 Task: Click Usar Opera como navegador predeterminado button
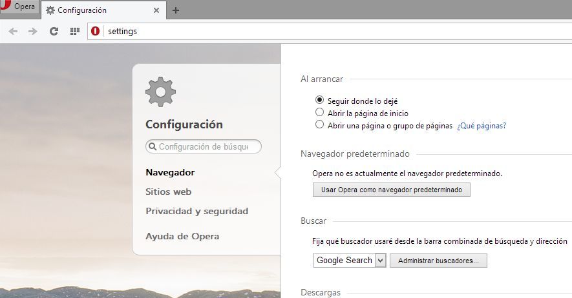[392, 190]
